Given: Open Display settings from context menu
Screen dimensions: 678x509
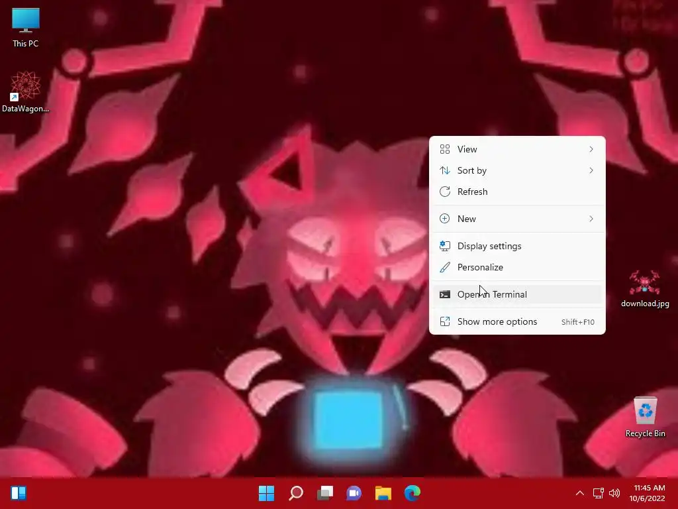Looking at the screenshot, I should click(x=517, y=247).
